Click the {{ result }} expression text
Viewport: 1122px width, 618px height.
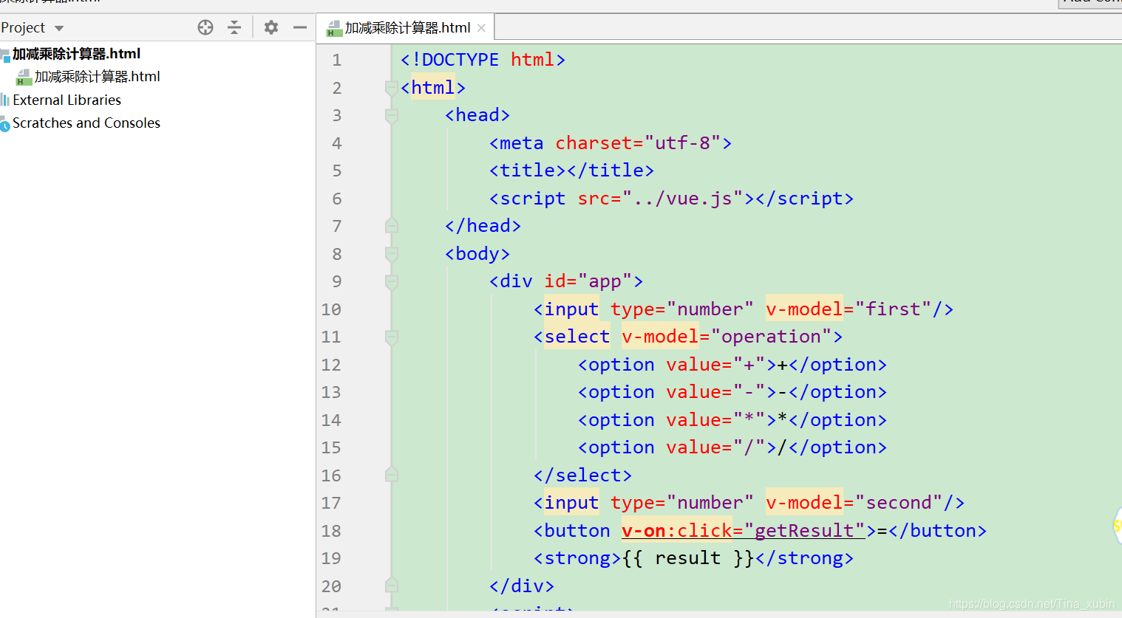coord(687,558)
